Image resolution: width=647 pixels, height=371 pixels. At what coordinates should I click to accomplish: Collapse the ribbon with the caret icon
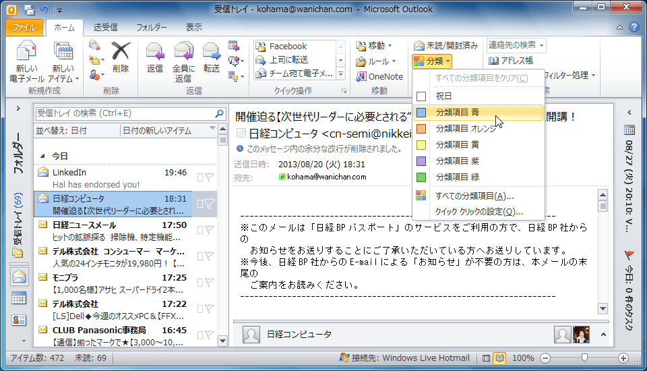(x=619, y=27)
